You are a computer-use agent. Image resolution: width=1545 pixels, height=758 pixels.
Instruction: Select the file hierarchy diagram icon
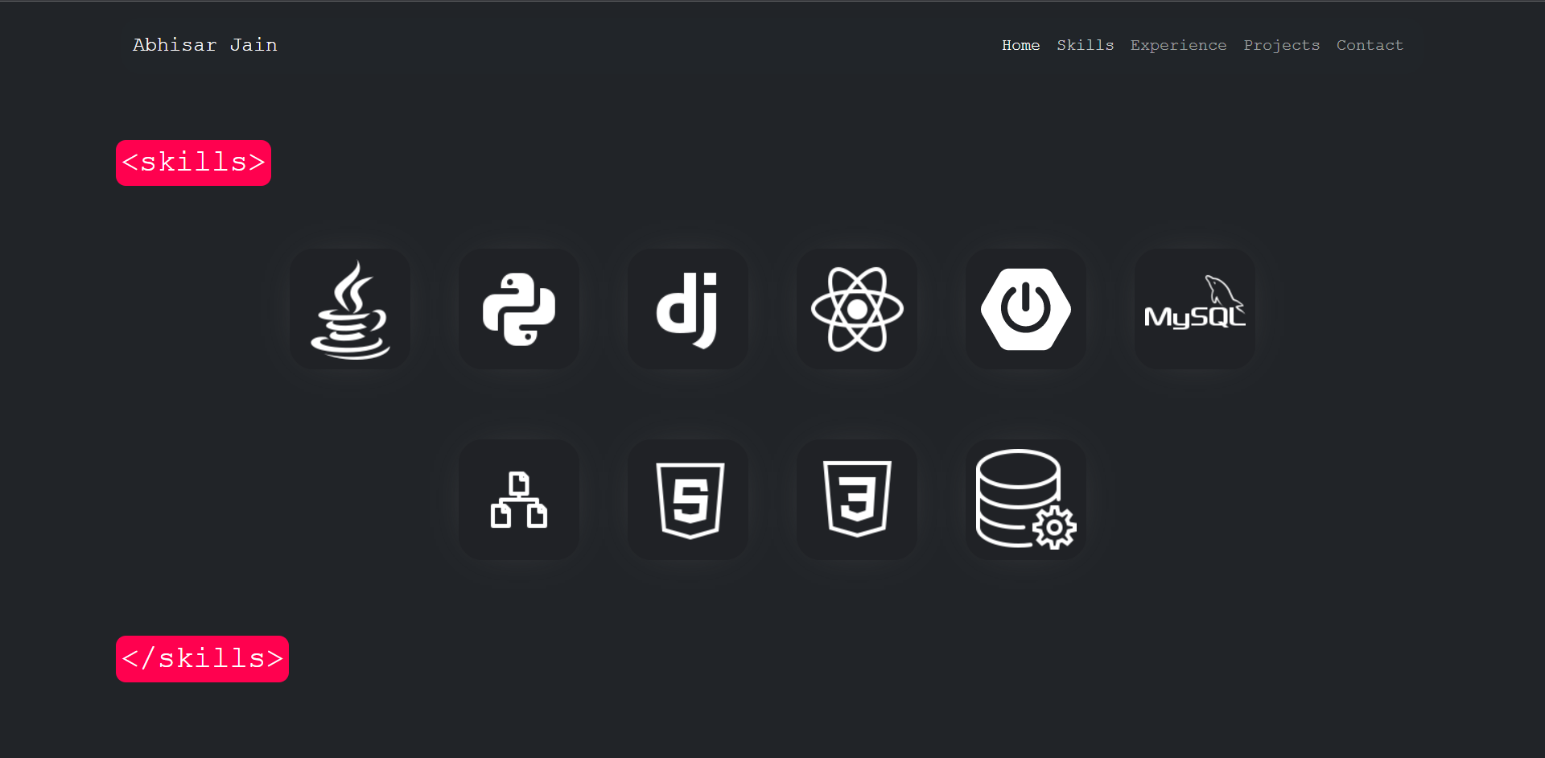click(x=519, y=500)
